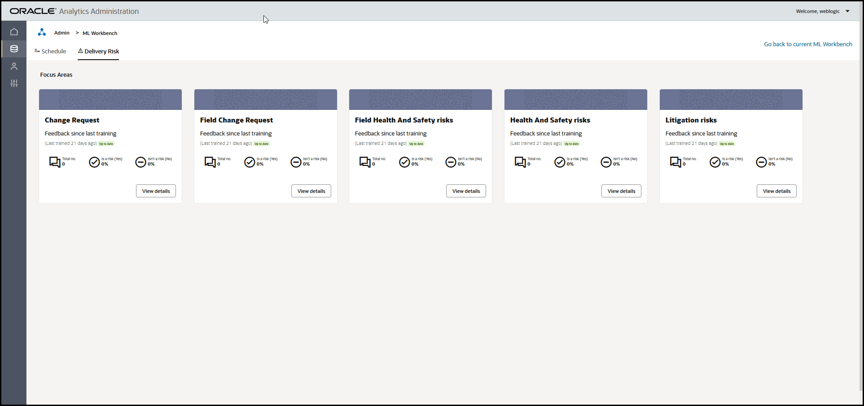This screenshot has height=406, width=864.
Task: View details for Change Request
Action: pos(156,191)
